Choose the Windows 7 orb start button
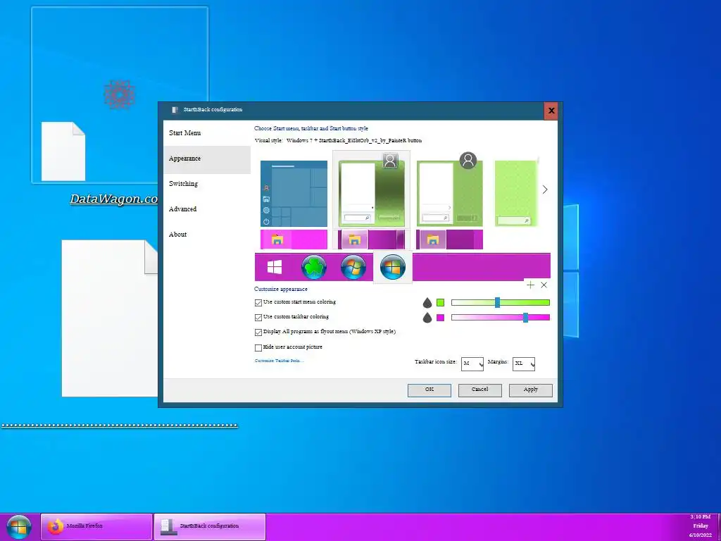The width and height of the screenshot is (721, 541). point(353,267)
